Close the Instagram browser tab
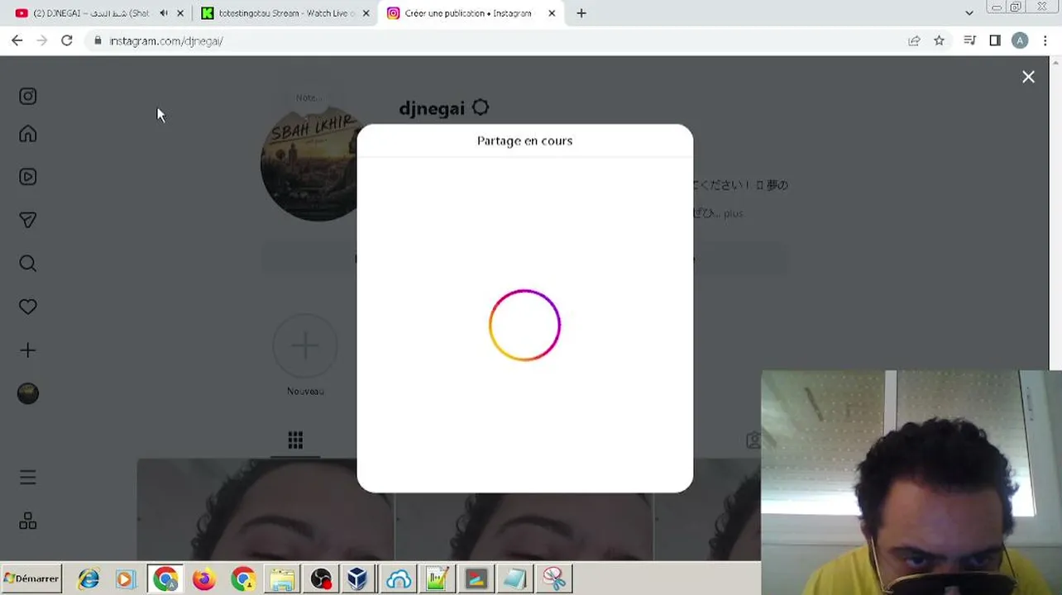1062x595 pixels. (x=552, y=13)
